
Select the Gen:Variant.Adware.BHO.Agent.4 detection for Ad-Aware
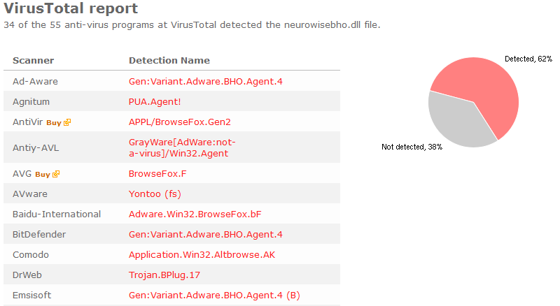pyautogui.click(x=206, y=81)
